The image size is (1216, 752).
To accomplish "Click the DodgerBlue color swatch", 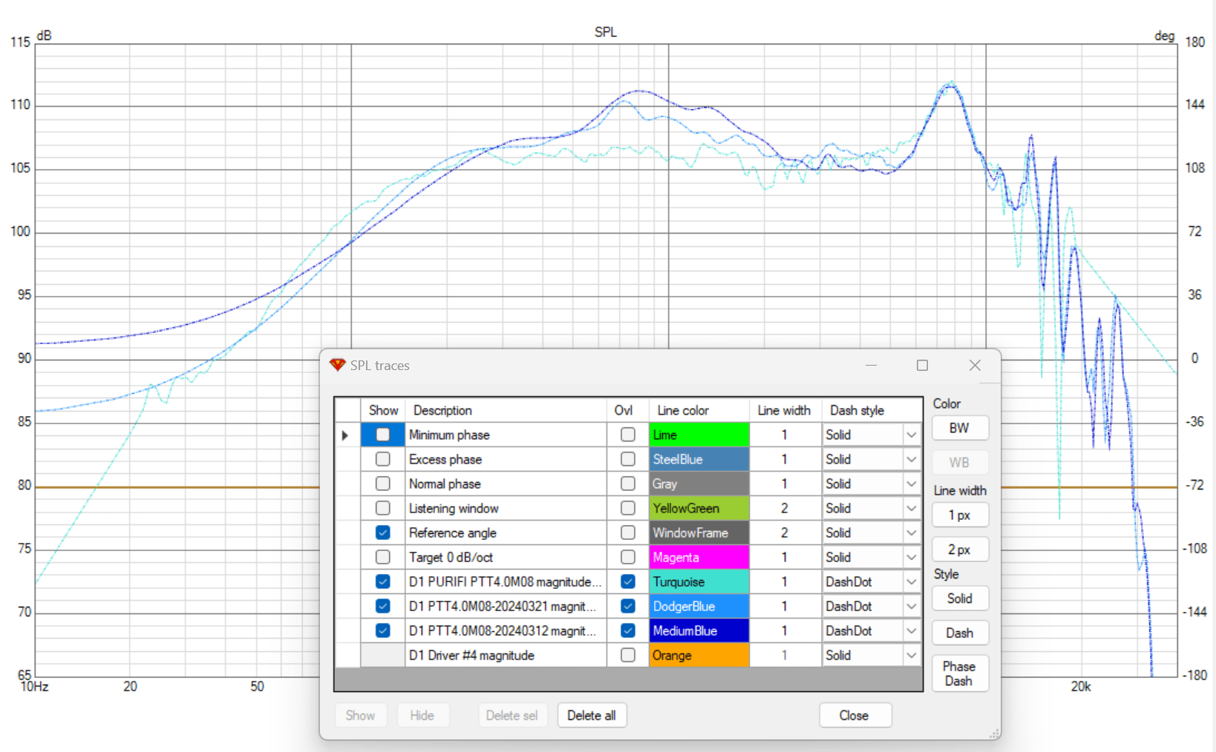I will point(699,606).
